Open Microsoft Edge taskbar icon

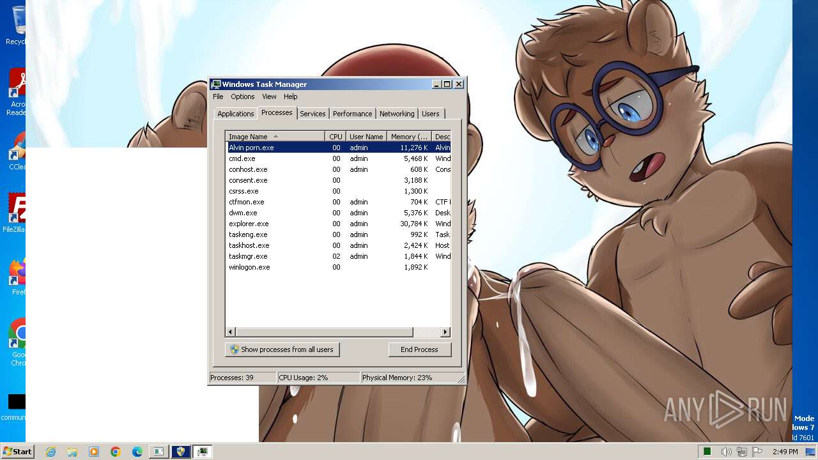(x=137, y=452)
